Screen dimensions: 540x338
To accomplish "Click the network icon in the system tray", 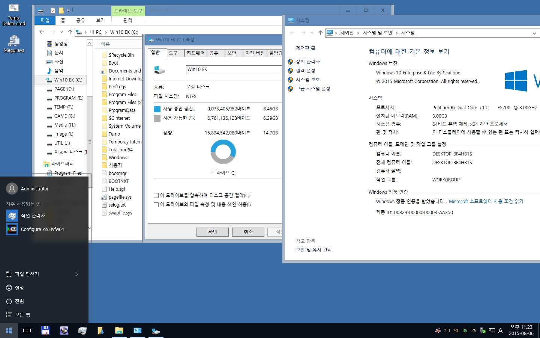I will 492,330.
